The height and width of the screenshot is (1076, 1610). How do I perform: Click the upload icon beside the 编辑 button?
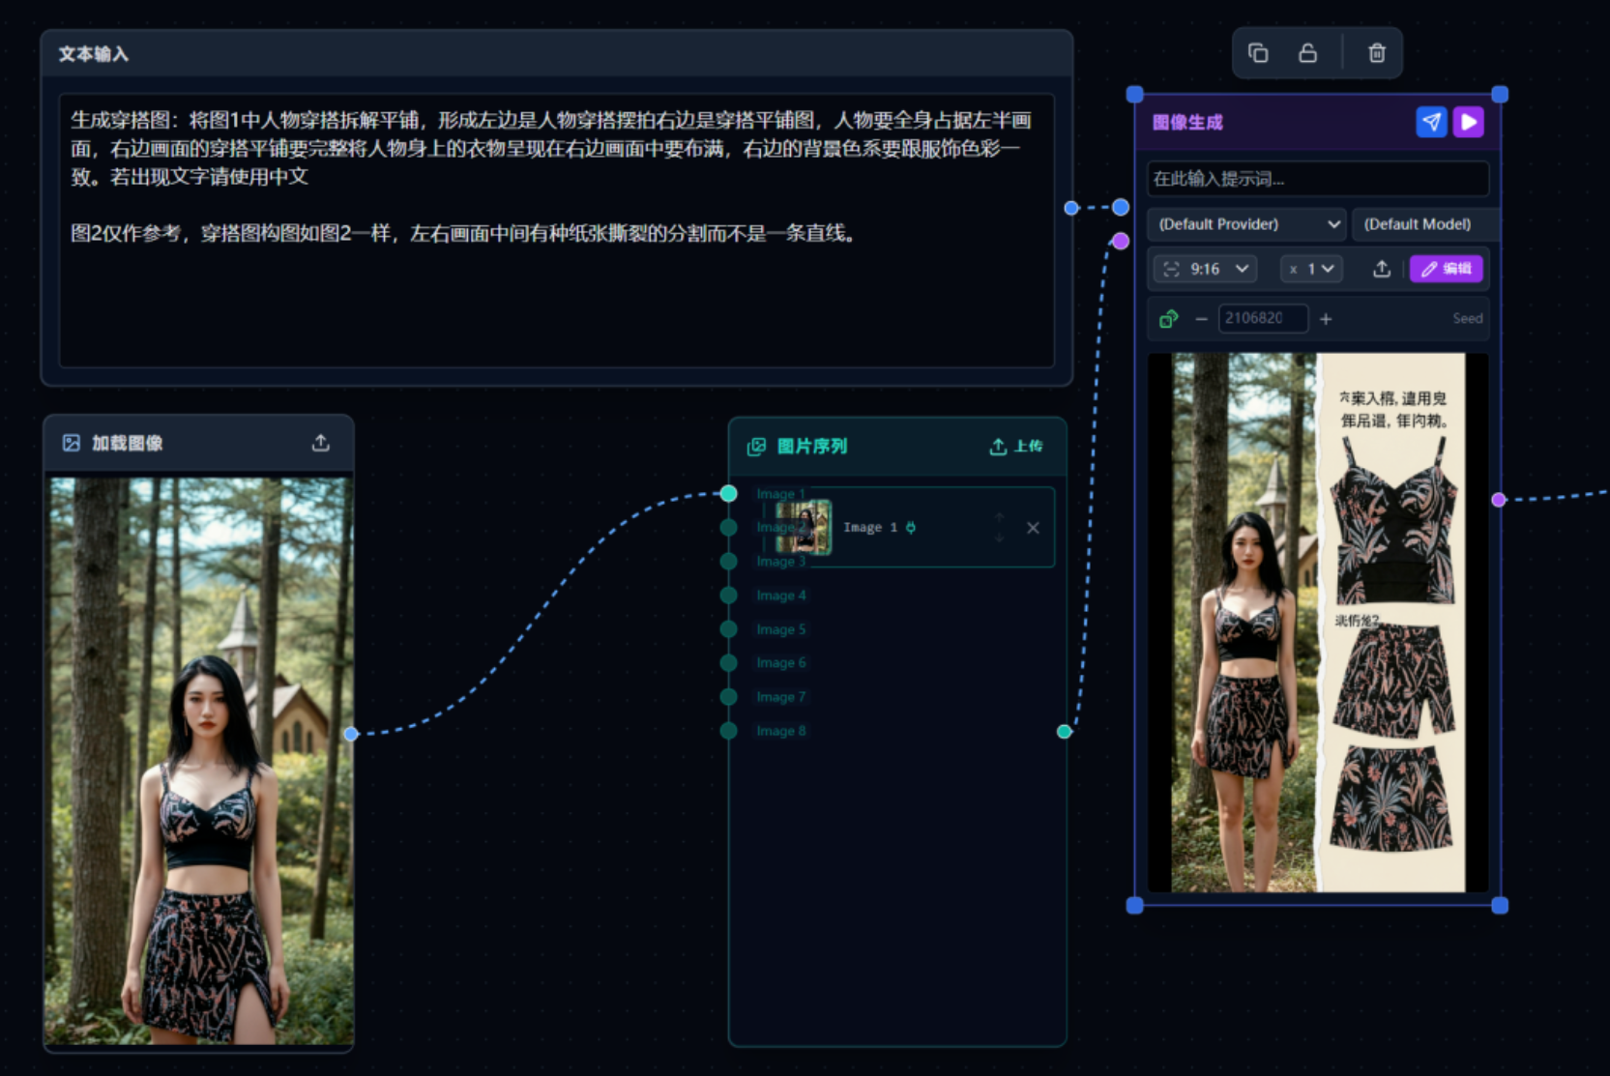[x=1382, y=269]
